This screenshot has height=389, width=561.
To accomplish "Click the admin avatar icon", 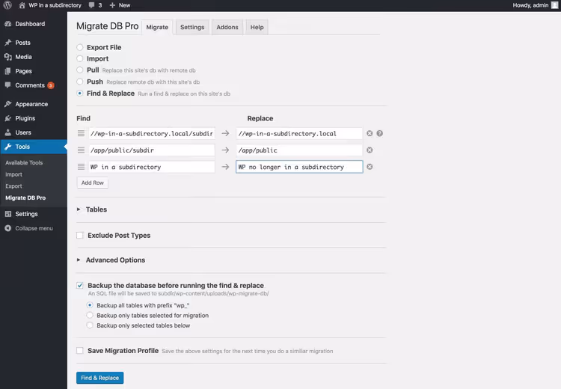I will pyautogui.click(x=554, y=5).
